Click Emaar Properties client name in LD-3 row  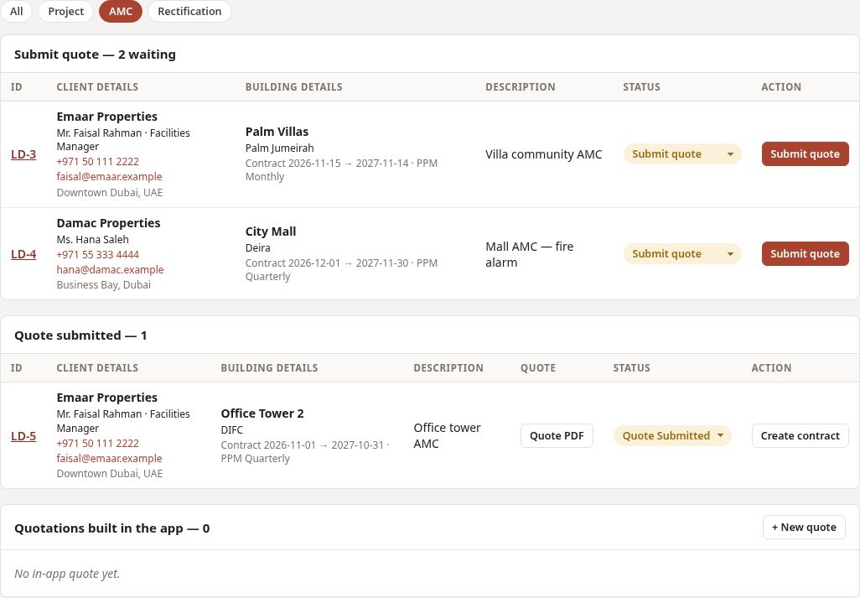pyautogui.click(x=107, y=117)
